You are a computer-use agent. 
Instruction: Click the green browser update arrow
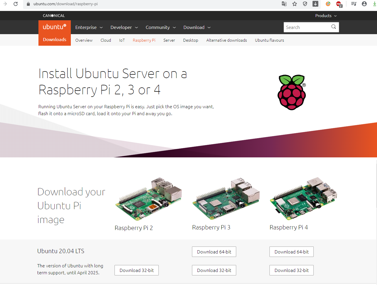point(375,4)
